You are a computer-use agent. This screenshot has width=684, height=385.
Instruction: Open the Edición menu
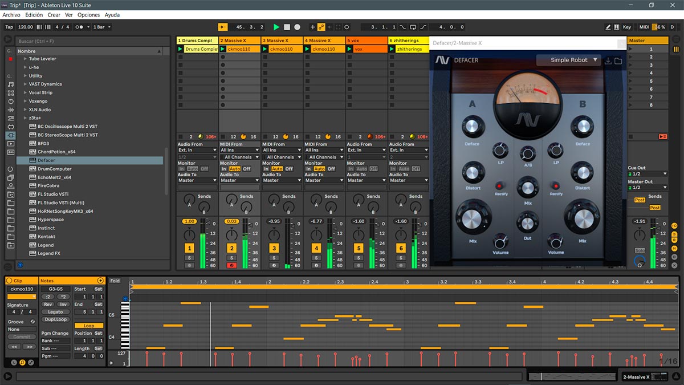tap(34, 15)
